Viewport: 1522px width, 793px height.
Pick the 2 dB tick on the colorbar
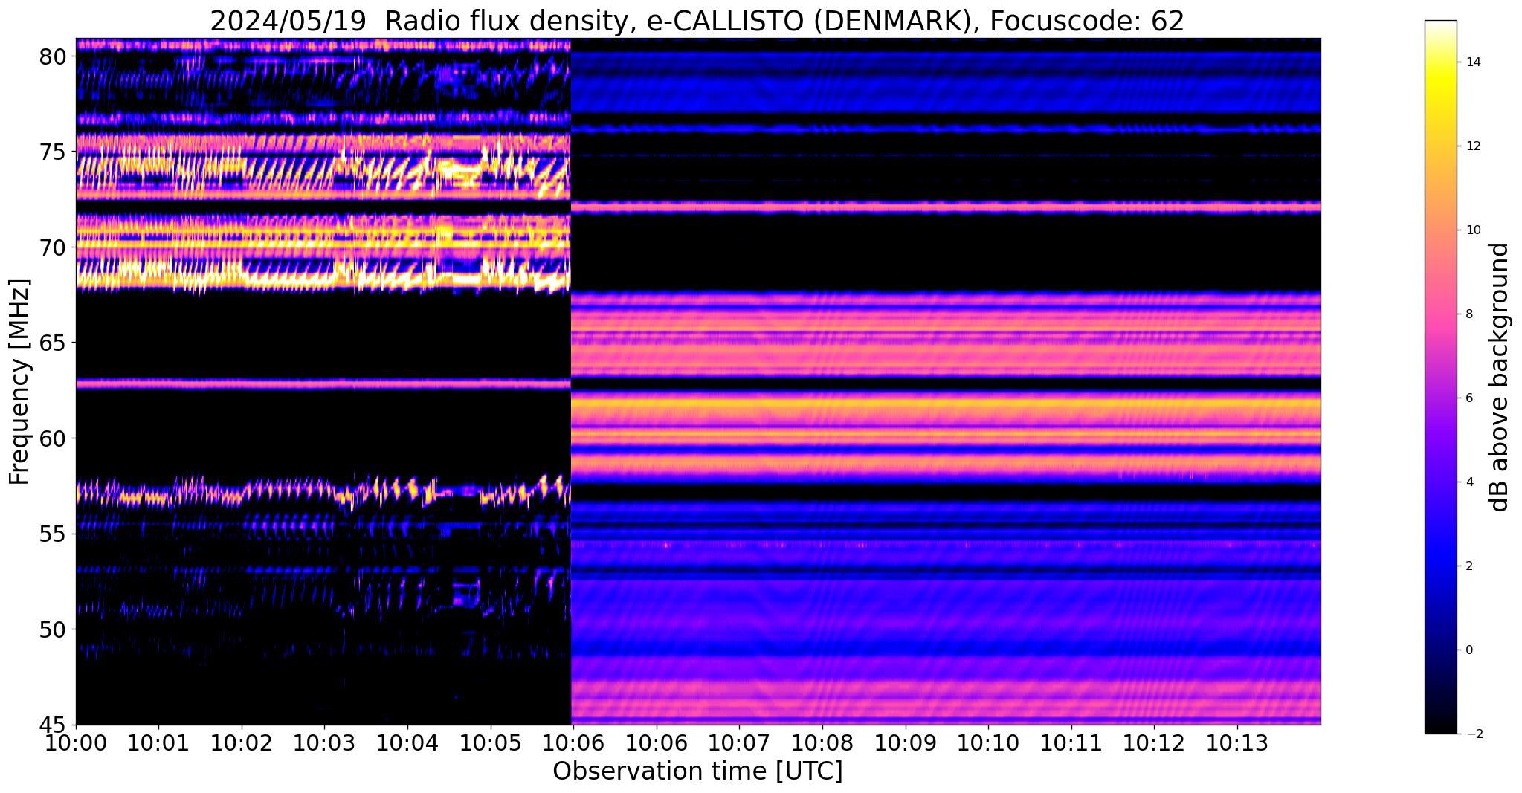[x=1468, y=566]
